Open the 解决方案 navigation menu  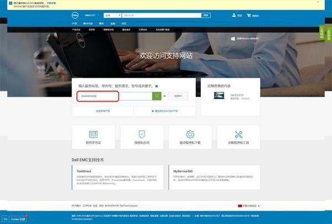pyautogui.click(x=87, y=23)
